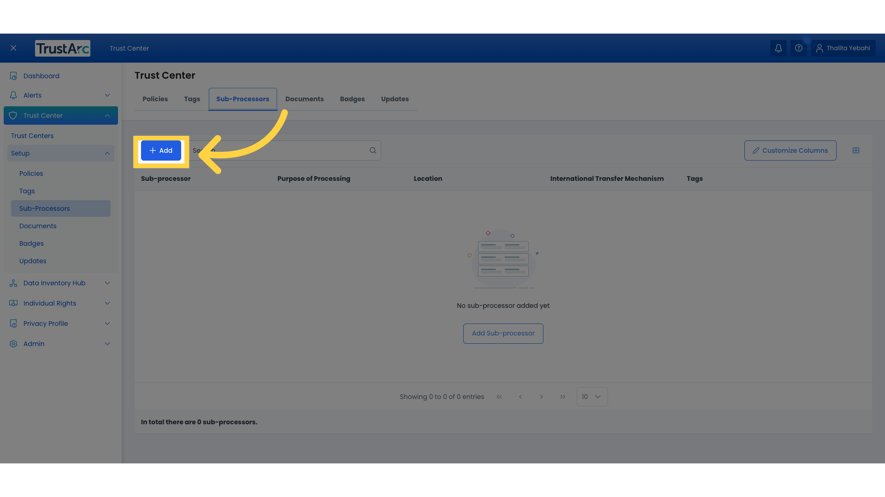885x497 pixels.
Task: Go to next page arrow
Action: (x=542, y=397)
